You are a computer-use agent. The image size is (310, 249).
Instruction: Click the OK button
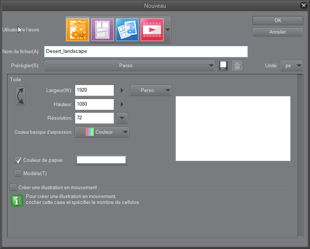[x=277, y=21]
